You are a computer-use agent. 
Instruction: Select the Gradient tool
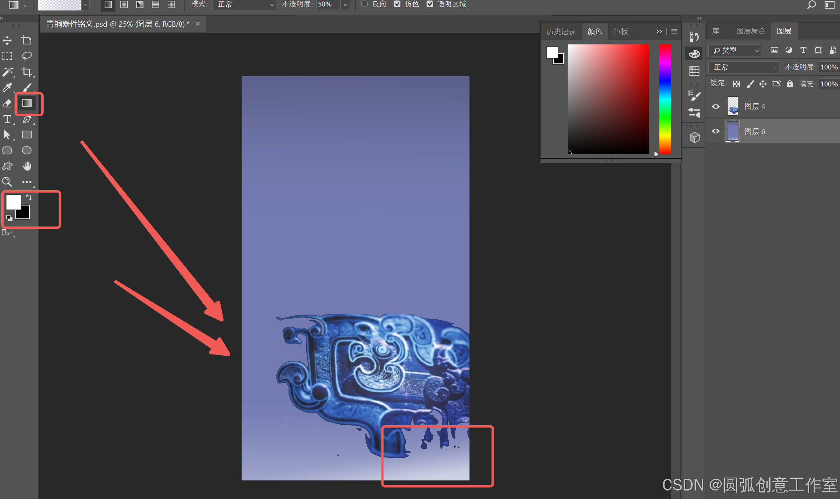(x=27, y=103)
